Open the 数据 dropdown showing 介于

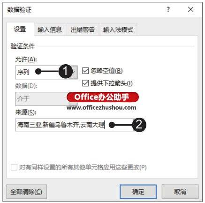(46, 99)
